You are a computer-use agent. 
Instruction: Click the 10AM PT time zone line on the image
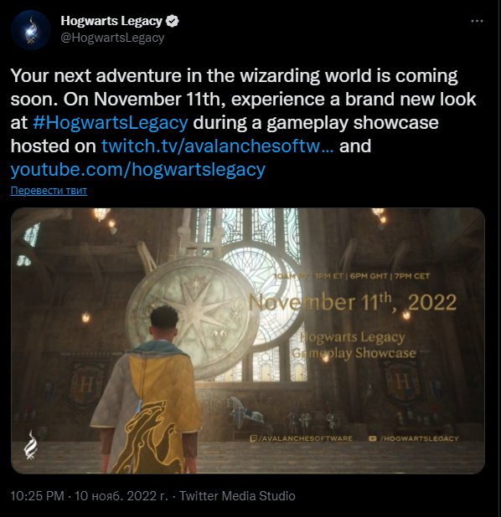coord(352,276)
